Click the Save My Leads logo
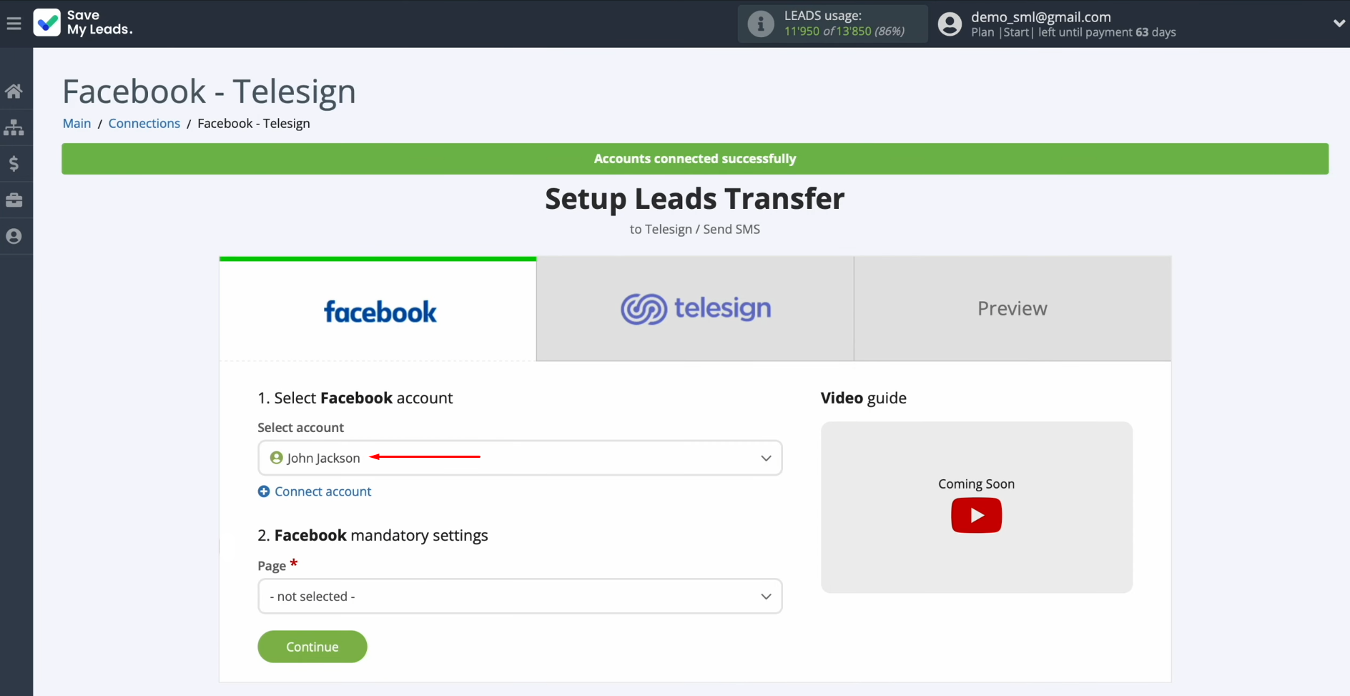 point(83,23)
